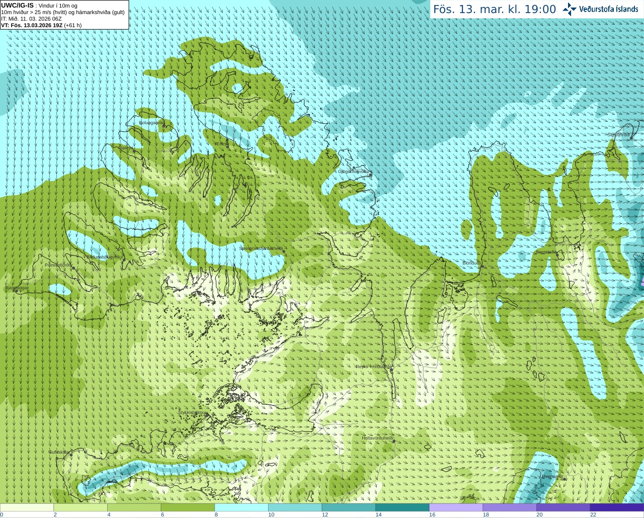Select the 16–18 m/s lavender legend swatch

click(456, 507)
